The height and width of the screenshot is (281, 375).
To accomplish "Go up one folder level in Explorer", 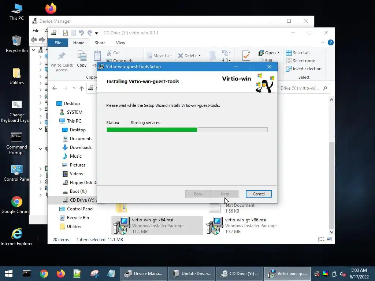I will [x=82, y=89].
